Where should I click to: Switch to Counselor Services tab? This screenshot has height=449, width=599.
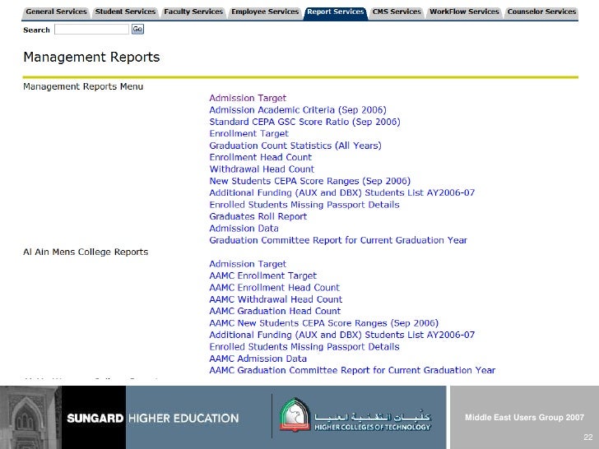coord(541,12)
